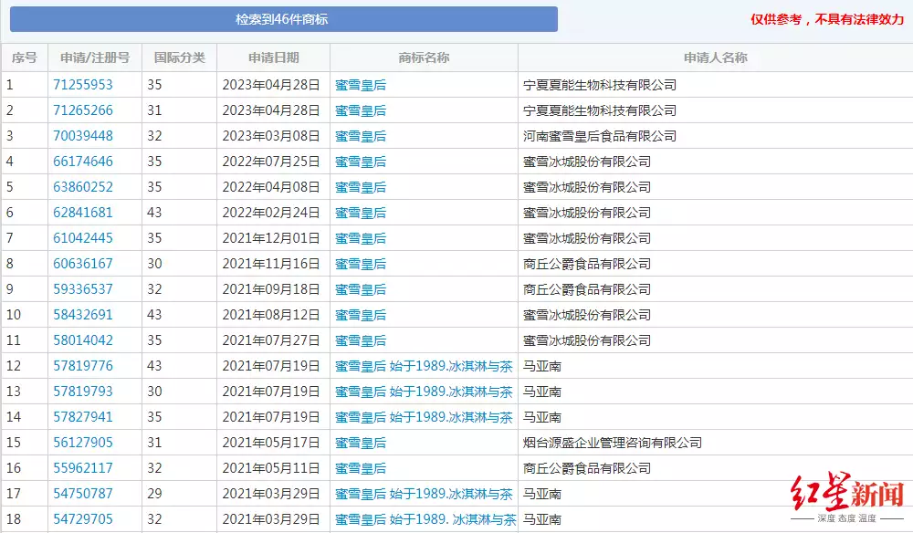Open 蜜雪皇后 trademark in row 1
The height and width of the screenshot is (533, 913).
click(x=361, y=85)
